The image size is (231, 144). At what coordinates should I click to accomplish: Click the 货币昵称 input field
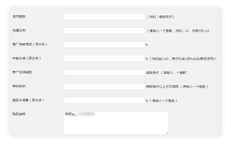tap(104, 17)
